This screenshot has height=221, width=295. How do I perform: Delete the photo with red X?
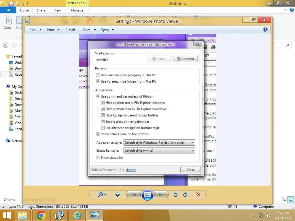(198, 195)
